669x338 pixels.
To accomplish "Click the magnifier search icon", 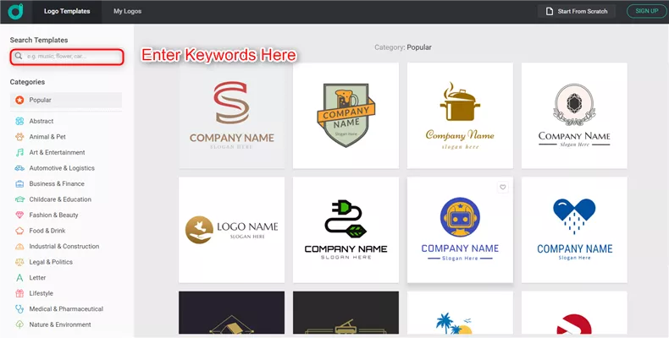I will (x=19, y=57).
